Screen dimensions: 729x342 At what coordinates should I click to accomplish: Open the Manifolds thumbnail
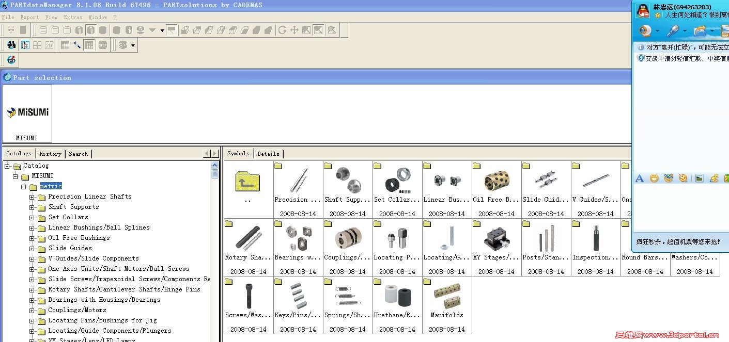coord(447,305)
